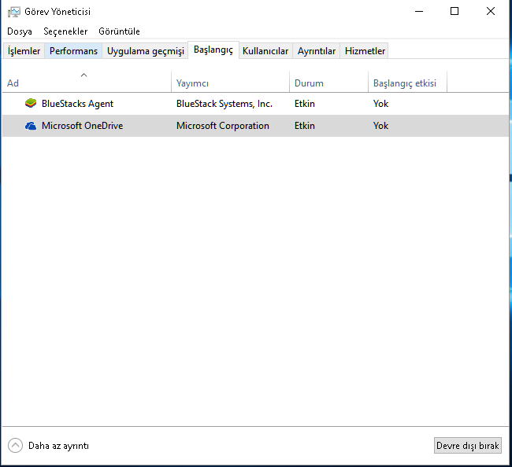The image size is (512, 467).
Task: Switch to the Kullanıcılar tab
Action: pyautogui.click(x=265, y=51)
